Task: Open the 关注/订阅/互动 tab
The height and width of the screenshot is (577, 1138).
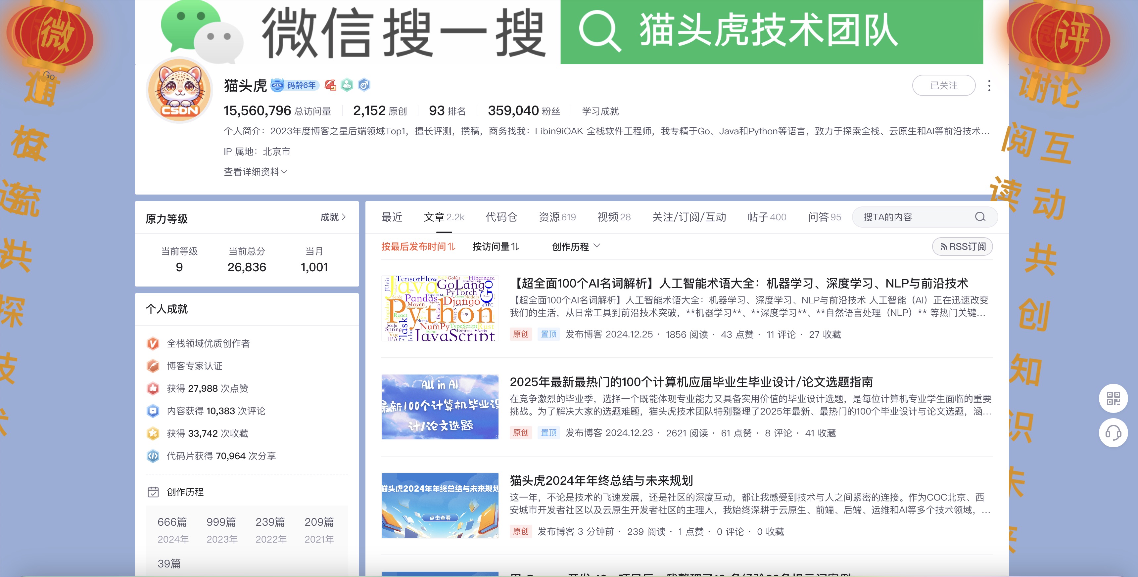Action: (x=689, y=217)
